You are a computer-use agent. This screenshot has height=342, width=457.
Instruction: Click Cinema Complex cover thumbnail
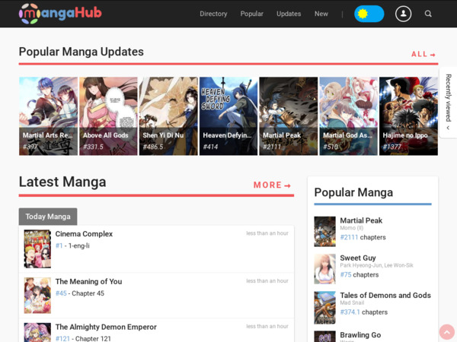coord(37,249)
